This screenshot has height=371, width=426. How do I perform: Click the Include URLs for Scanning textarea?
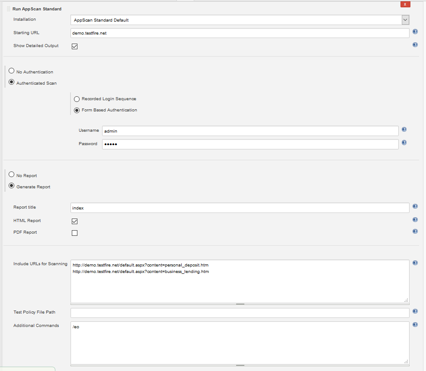click(240, 282)
